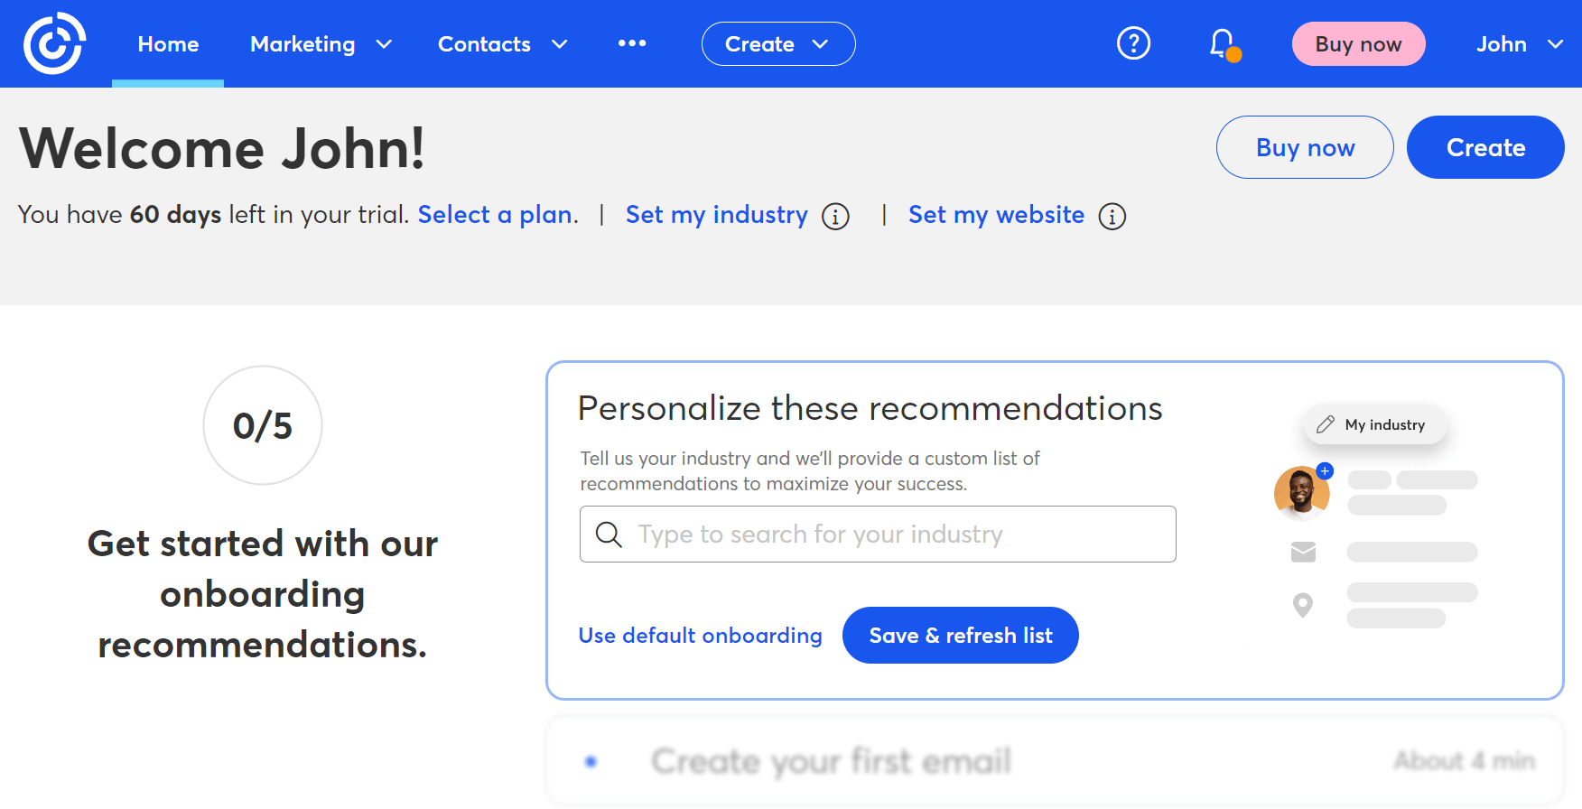The height and width of the screenshot is (809, 1582).
Task: Open the help question mark icon
Action: pyautogui.click(x=1133, y=43)
